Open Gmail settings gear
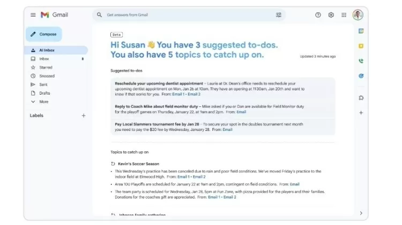The image size is (402, 225). [331, 15]
